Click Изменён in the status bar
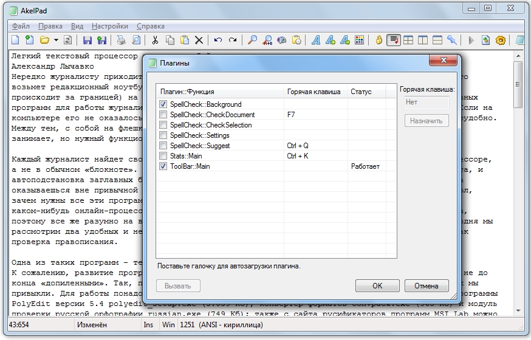This screenshot has height=340, width=531. 92,325
